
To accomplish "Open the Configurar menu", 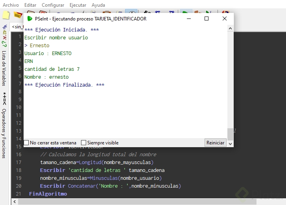I will (x=53, y=5).
